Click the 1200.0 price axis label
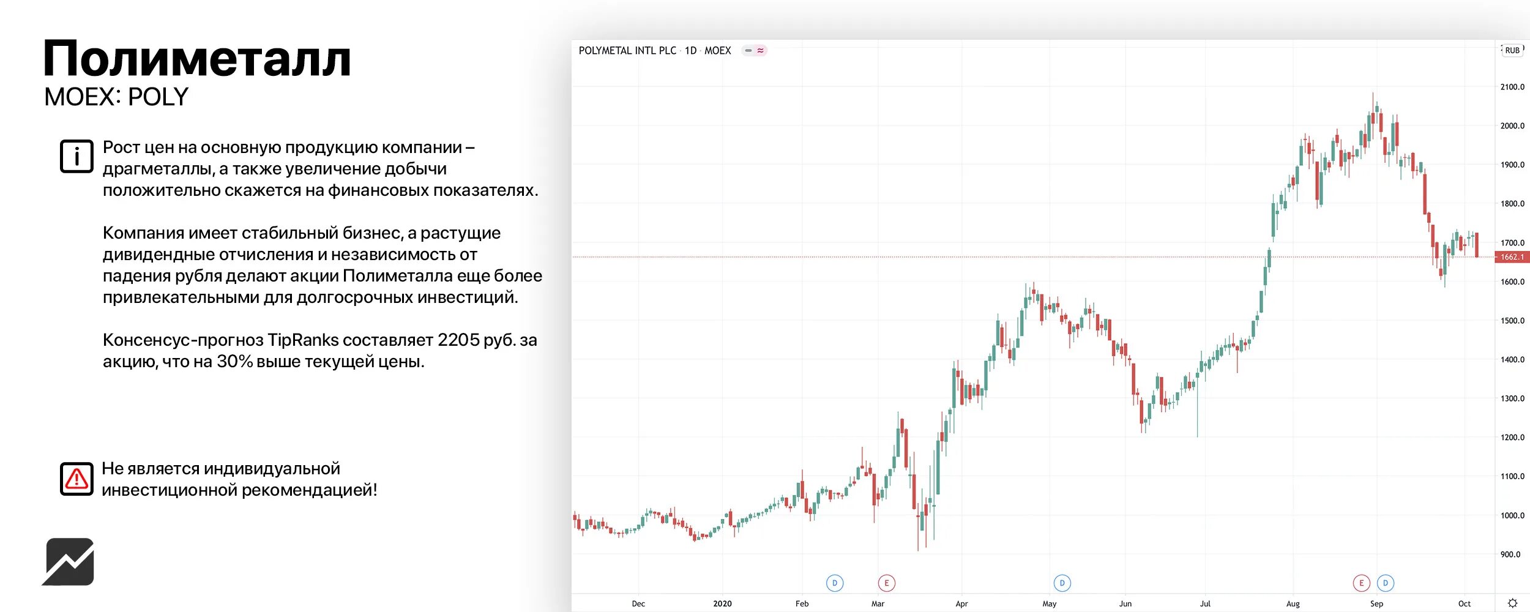1530x612 pixels. [1512, 438]
